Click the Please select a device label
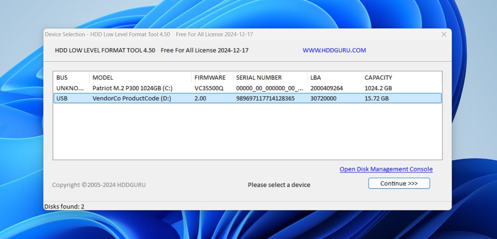Image resolution: width=497 pixels, height=239 pixels. (279, 185)
